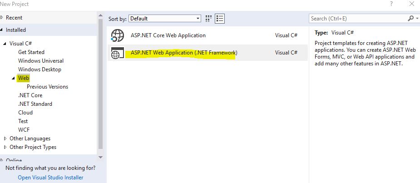Expand Other Project Types node
This screenshot has width=420, height=183.
pyautogui.click(x=5, y=147)
